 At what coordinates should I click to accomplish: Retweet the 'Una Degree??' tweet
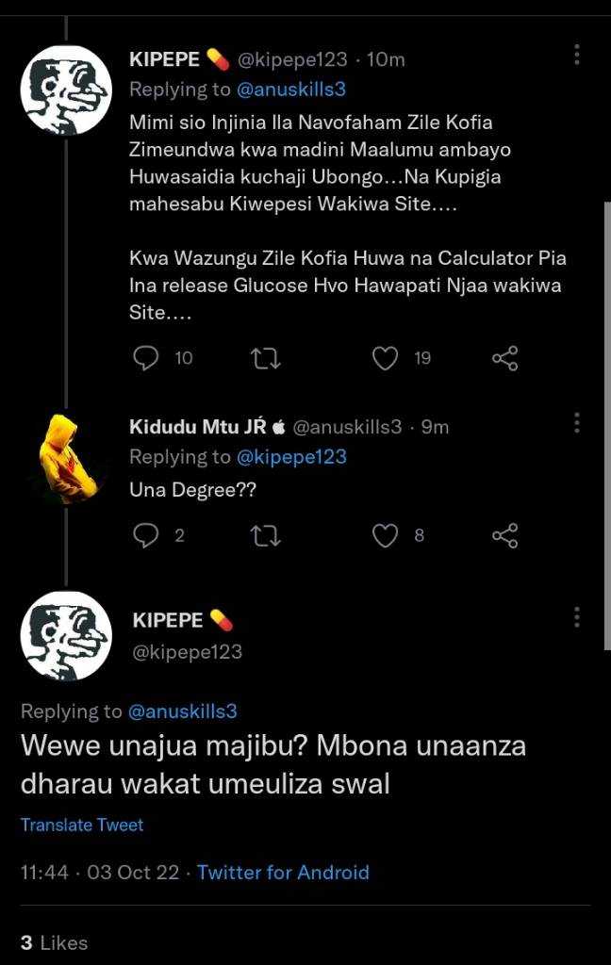266,535
